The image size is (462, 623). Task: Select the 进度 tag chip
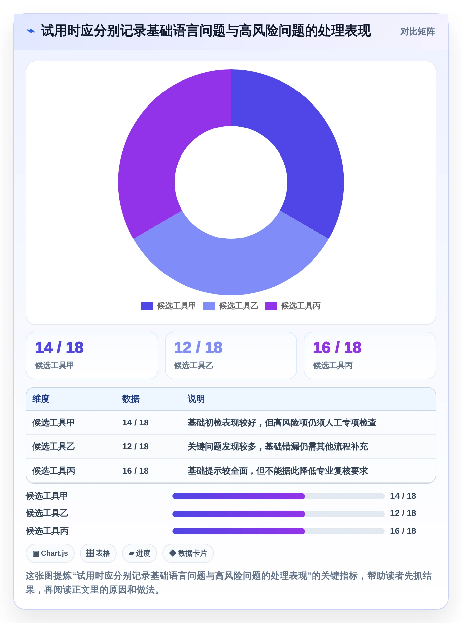pos(140,553)
